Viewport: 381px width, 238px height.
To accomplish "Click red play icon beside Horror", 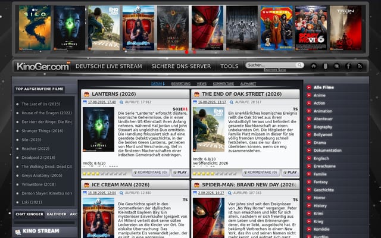I will click(309, 198).
